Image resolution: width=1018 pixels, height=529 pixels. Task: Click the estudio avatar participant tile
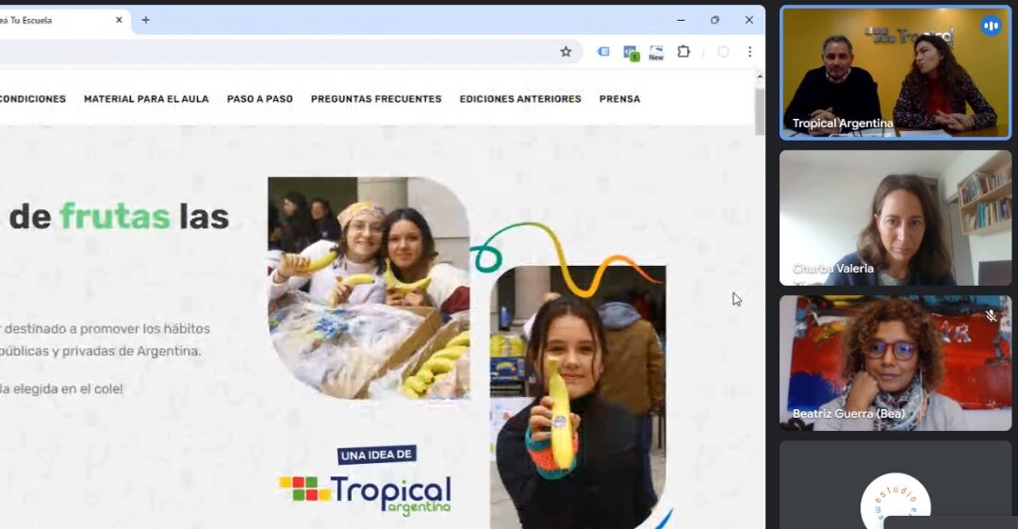pyautogui.click(x=895, y=486)
